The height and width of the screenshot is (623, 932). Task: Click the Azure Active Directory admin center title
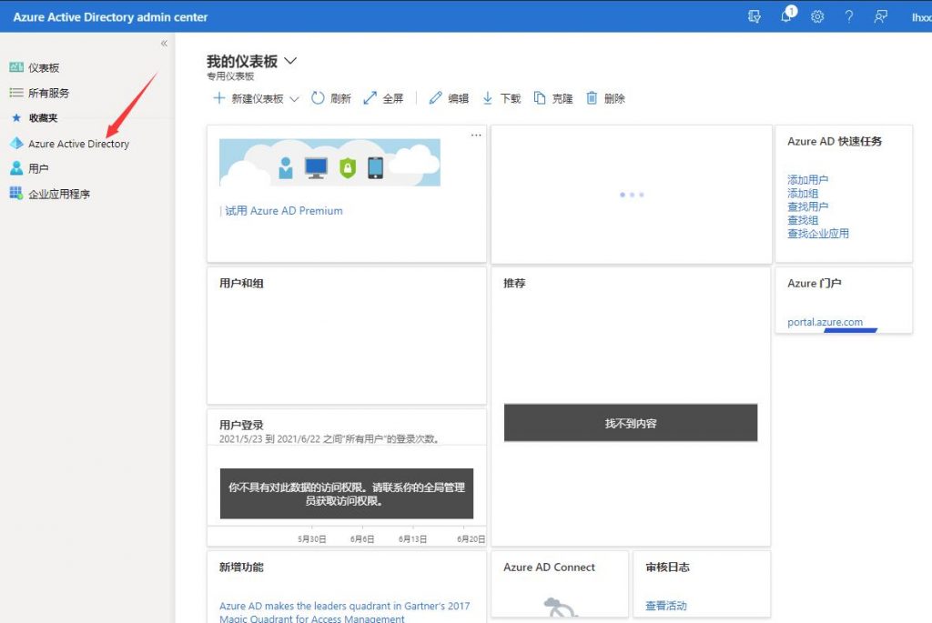(x=110, y=17)
